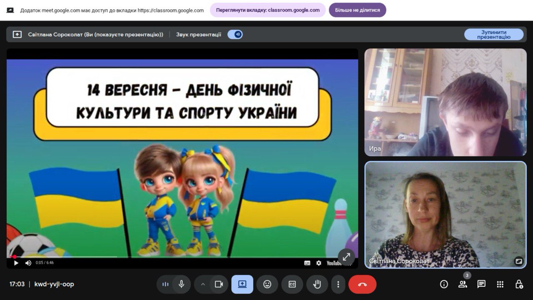Raise your hand in the meeting

317,284
